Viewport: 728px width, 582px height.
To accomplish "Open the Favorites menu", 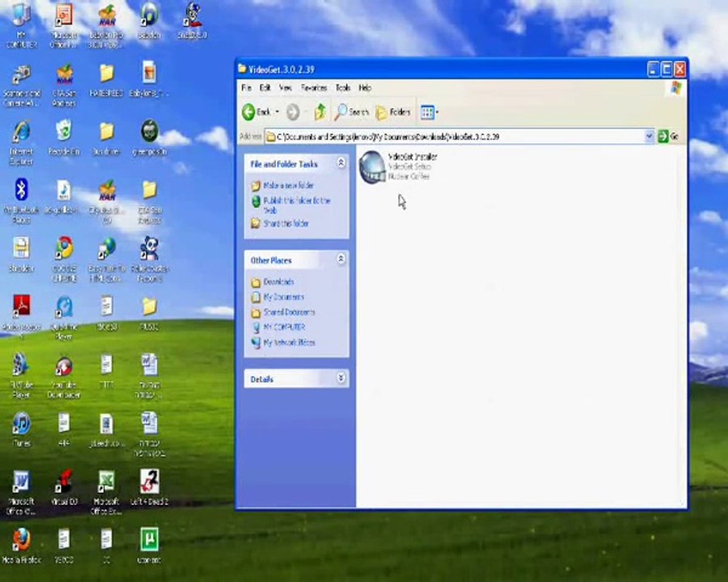I will (x=314, y=88).
